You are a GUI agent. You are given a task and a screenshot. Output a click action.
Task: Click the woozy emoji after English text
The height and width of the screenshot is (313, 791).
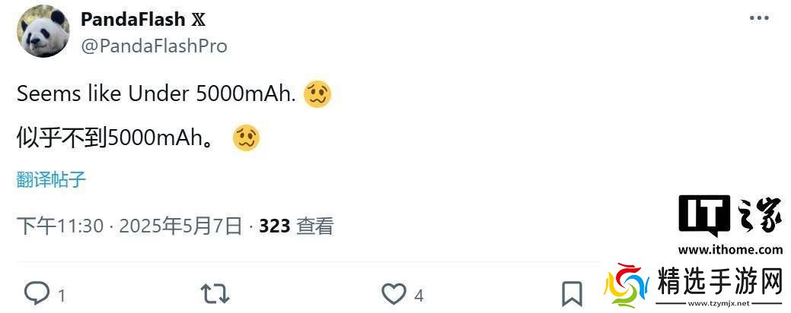pyautogui.click(x=317, y=94)
